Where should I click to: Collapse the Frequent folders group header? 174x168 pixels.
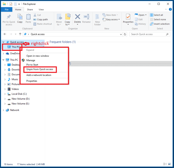pos(47,42)
